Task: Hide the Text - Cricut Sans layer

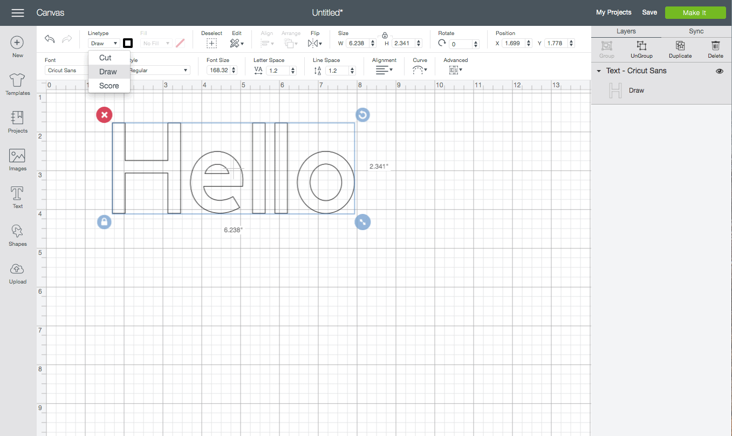Action: [x=719, y=71]
